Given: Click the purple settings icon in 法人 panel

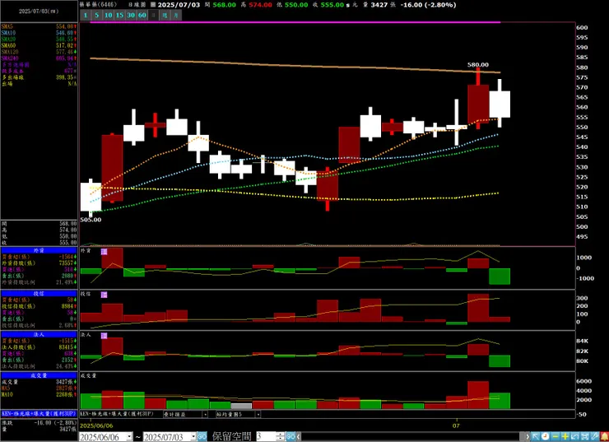Looking at the screenshot, I should 104,336.
